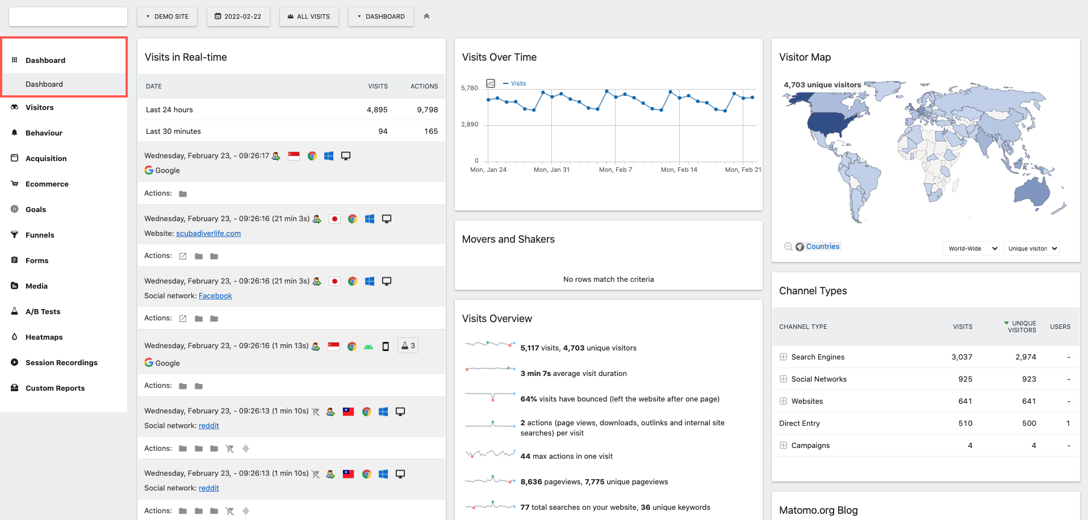This screenshot has height=520, width=1088.
Task: Open the All Visits segment selector
Action: coord(309,16)
